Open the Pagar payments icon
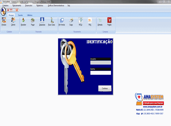This screenshot has width=171, height=126. tap(33, 21)
